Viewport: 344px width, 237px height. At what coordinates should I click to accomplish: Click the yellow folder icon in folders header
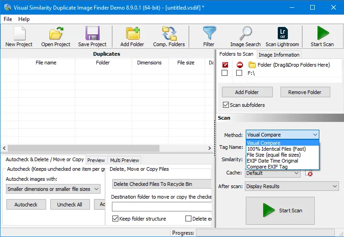pos(252,65)
